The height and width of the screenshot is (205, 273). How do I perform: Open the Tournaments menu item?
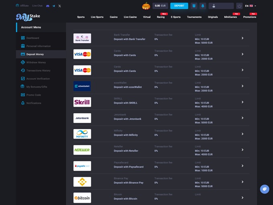click(194, 17)
